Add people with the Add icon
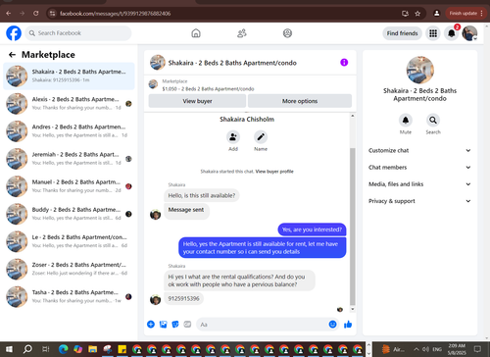 pyautogui.click(x=233, y=136)
